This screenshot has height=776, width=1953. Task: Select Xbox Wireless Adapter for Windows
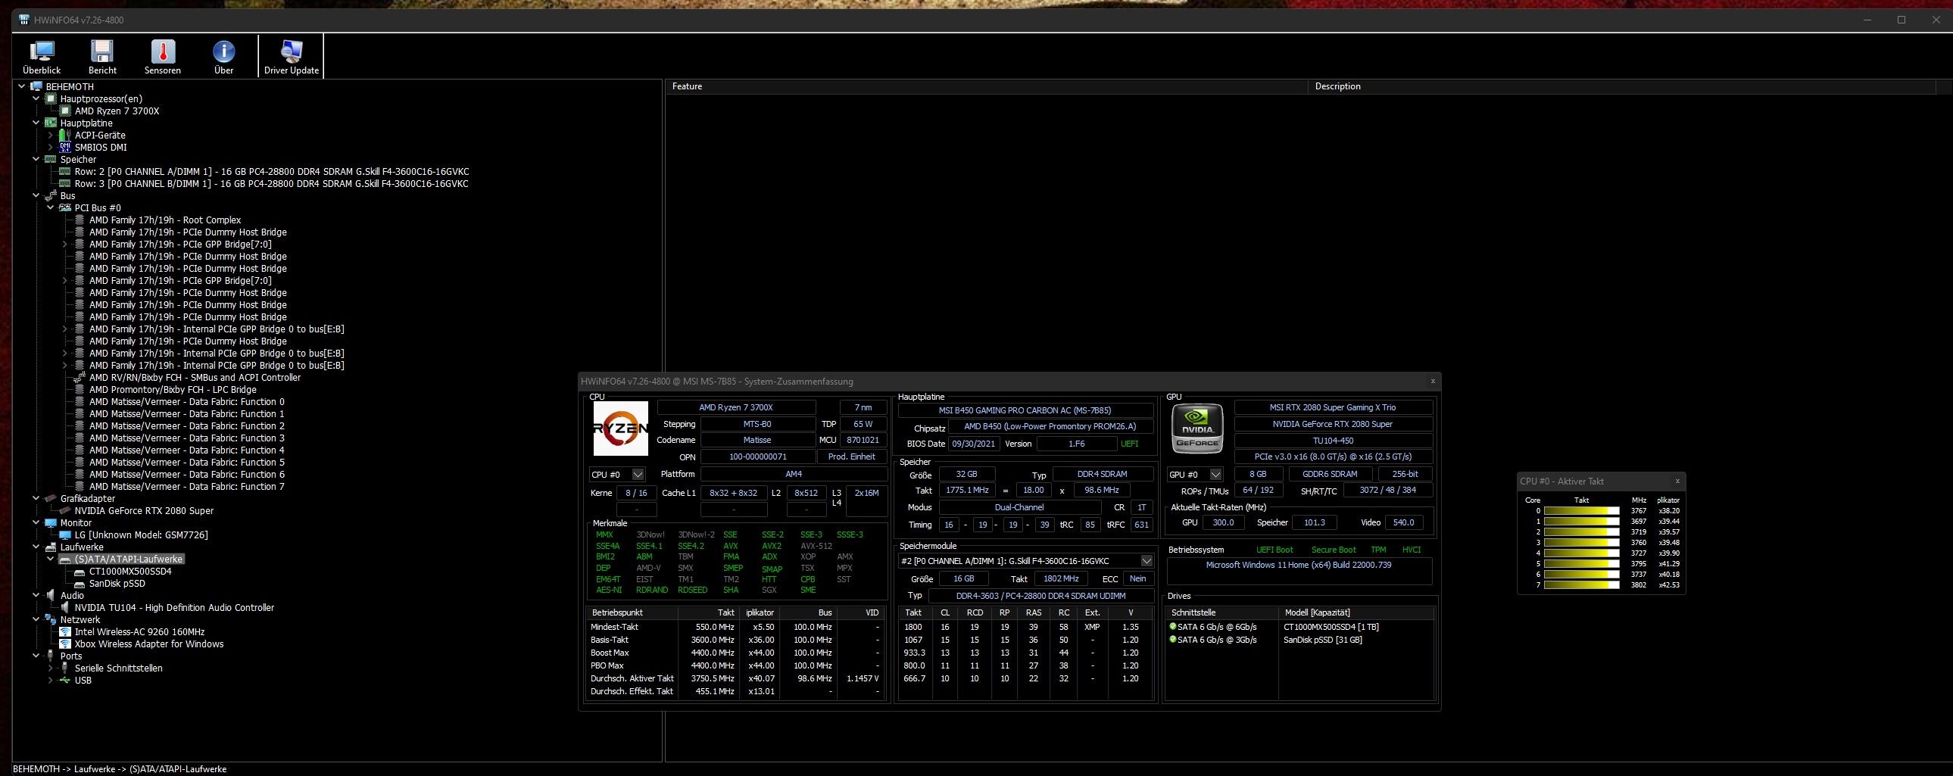148,644
